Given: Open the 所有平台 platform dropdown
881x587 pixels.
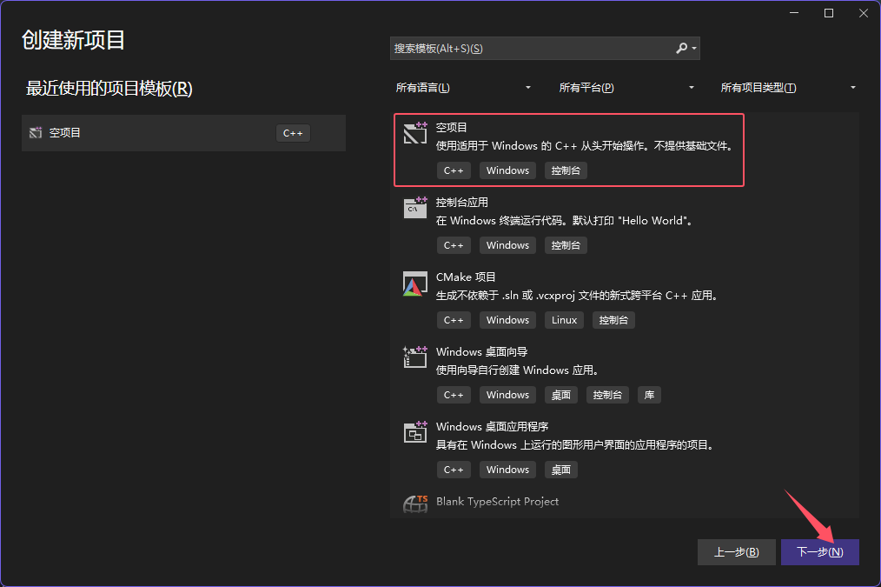Looking at the screenshot, I should 627,88.
